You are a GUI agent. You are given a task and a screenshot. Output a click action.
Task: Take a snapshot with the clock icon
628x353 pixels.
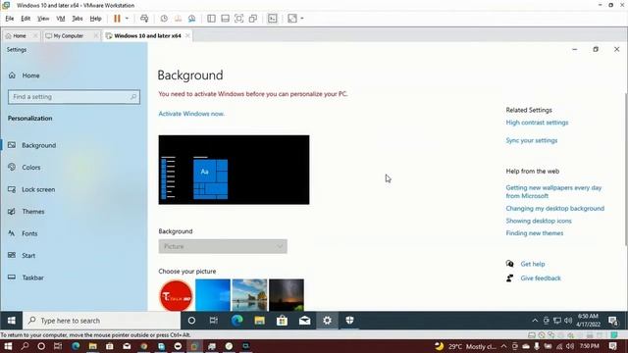(x=164, y=19)
